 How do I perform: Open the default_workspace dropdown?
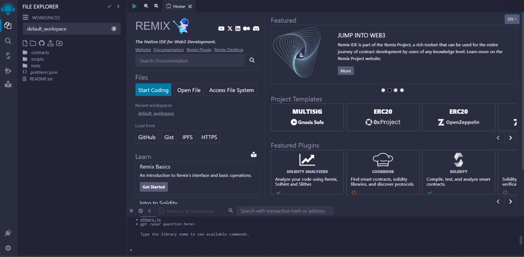72,29
